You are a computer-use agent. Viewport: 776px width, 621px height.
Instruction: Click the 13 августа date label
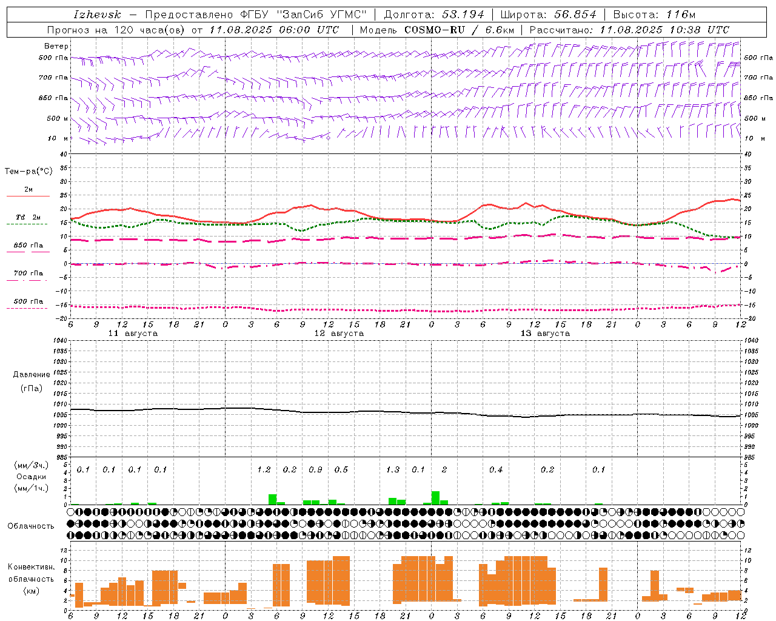click(x=545, y=334)
